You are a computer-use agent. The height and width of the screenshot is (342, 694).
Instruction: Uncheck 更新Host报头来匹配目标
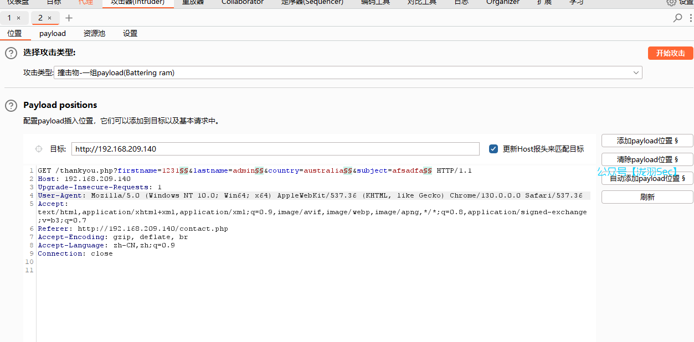point(493,148)
